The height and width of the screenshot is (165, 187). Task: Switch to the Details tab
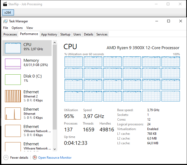88,34
